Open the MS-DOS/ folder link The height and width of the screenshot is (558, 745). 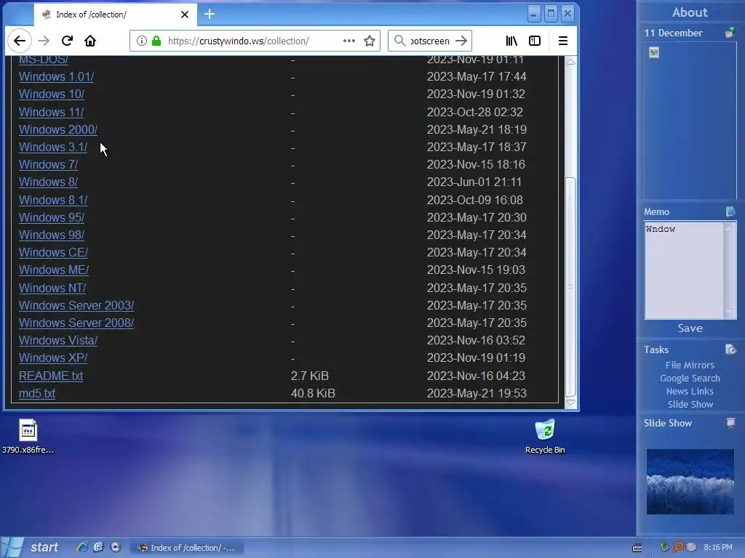pos(44,60)
